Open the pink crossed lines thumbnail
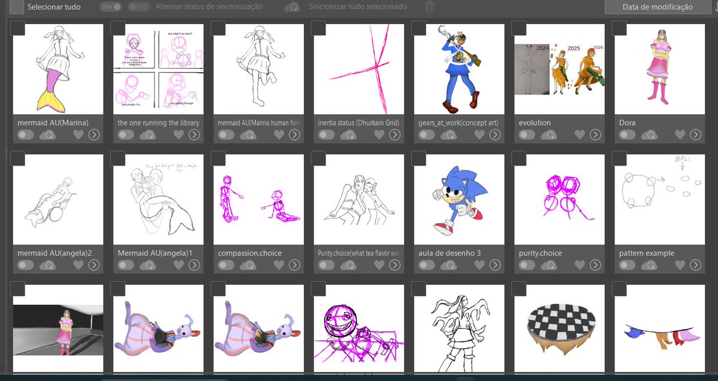This screenshot has width=718, height=381. (359, 69)
